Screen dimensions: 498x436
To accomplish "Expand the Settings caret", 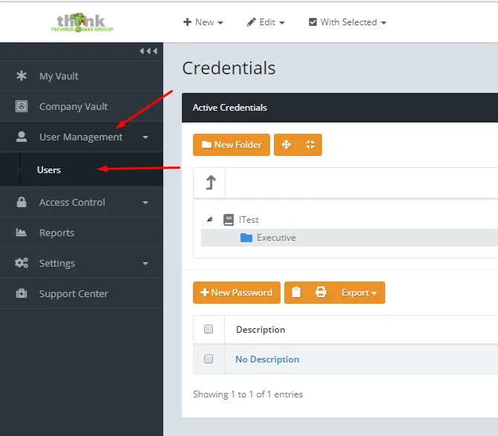I will 145,264.
